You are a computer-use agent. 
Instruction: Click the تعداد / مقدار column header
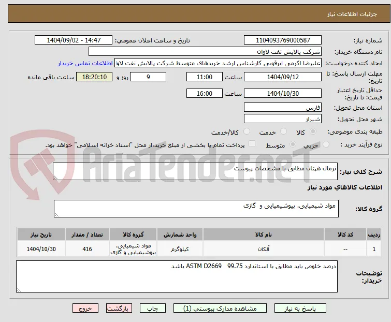point(88,235)
